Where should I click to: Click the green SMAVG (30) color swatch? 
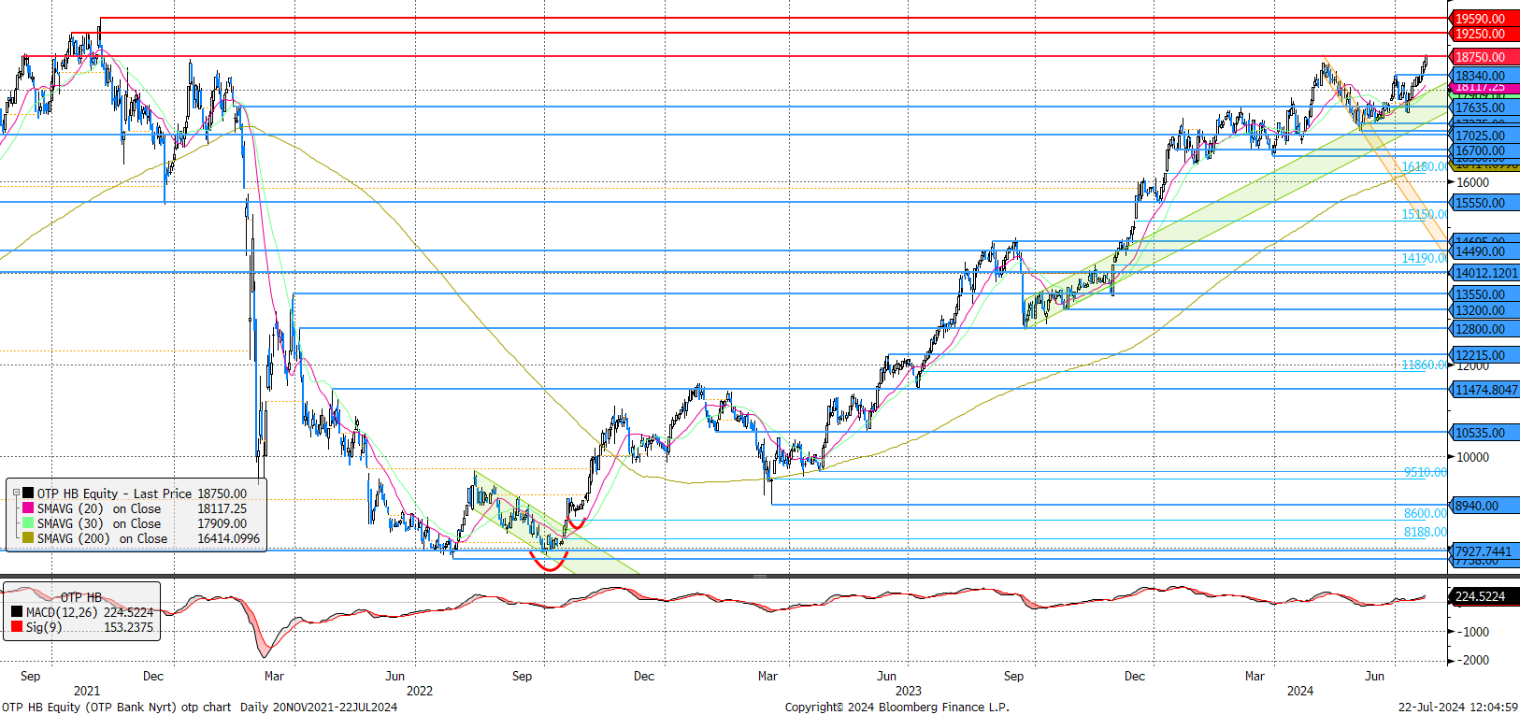[x=28, y=523]
